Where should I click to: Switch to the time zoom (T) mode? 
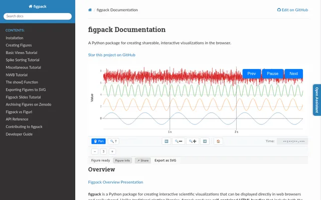pos(113,141)
